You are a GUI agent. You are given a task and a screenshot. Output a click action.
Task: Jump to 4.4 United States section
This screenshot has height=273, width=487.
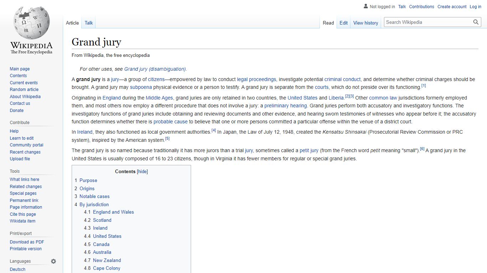[x=103, y=236]
